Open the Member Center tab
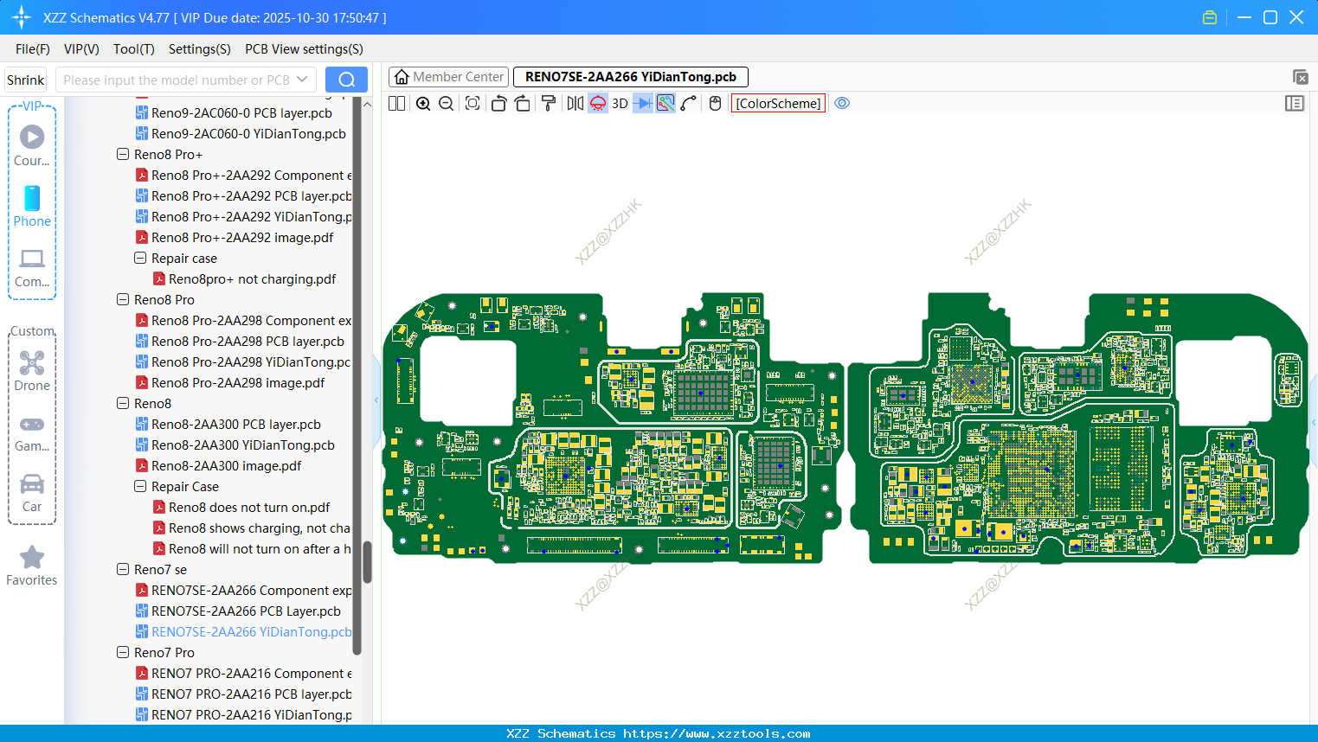 pos(448,77)
